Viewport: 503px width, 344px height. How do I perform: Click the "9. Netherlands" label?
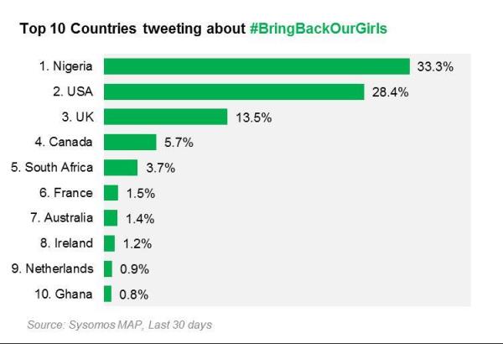pyautogui.click(x=52, y=268)
